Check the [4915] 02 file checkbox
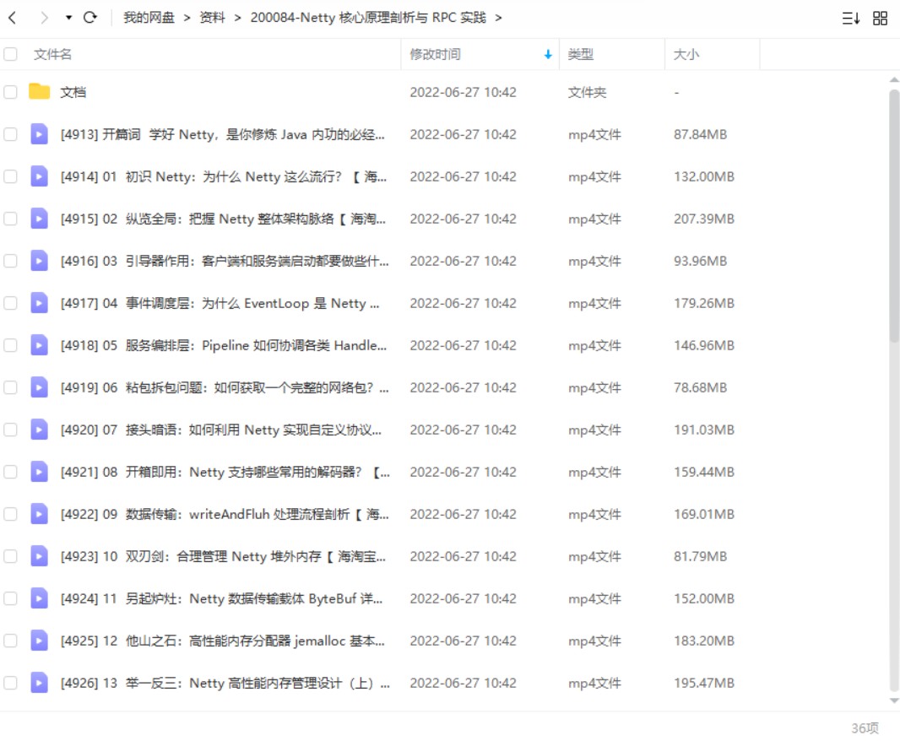This screenshot has height=741, width=900. pyautogui.click(x=10, y=219)
